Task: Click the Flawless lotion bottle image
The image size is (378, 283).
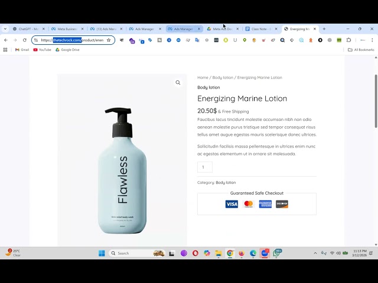Action: point(122,170)
